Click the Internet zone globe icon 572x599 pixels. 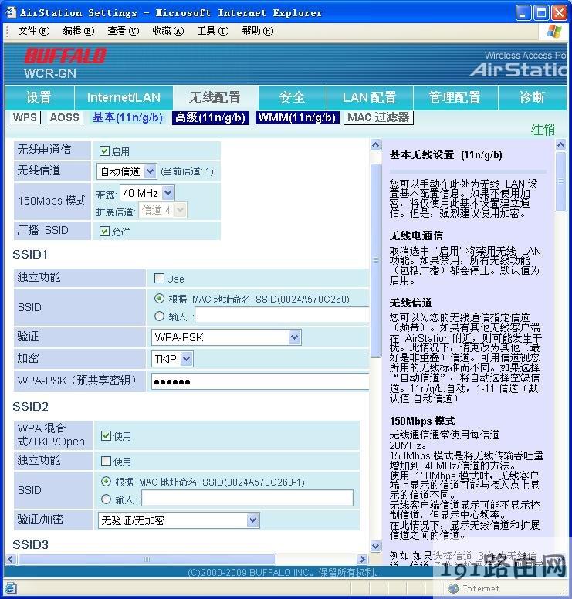click(x=453, y=588)
